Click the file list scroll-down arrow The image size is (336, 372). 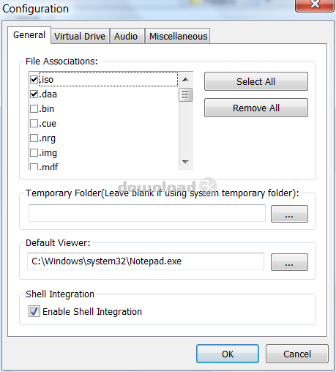[x=186, y=162]
